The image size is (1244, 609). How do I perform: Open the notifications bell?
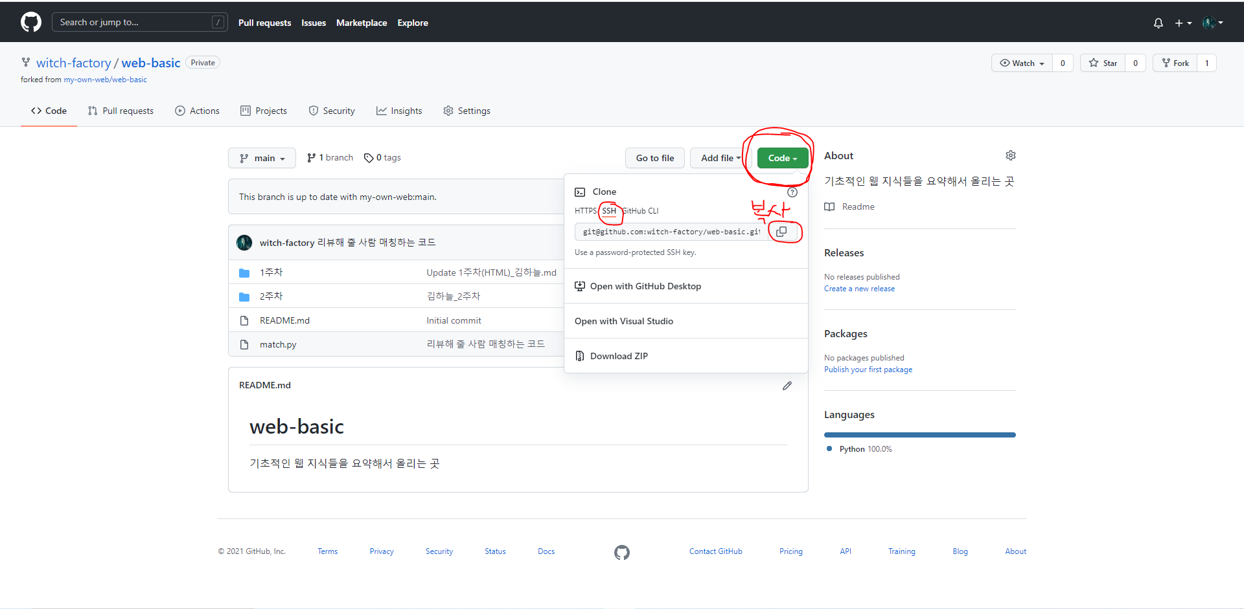pos(1158,23)
